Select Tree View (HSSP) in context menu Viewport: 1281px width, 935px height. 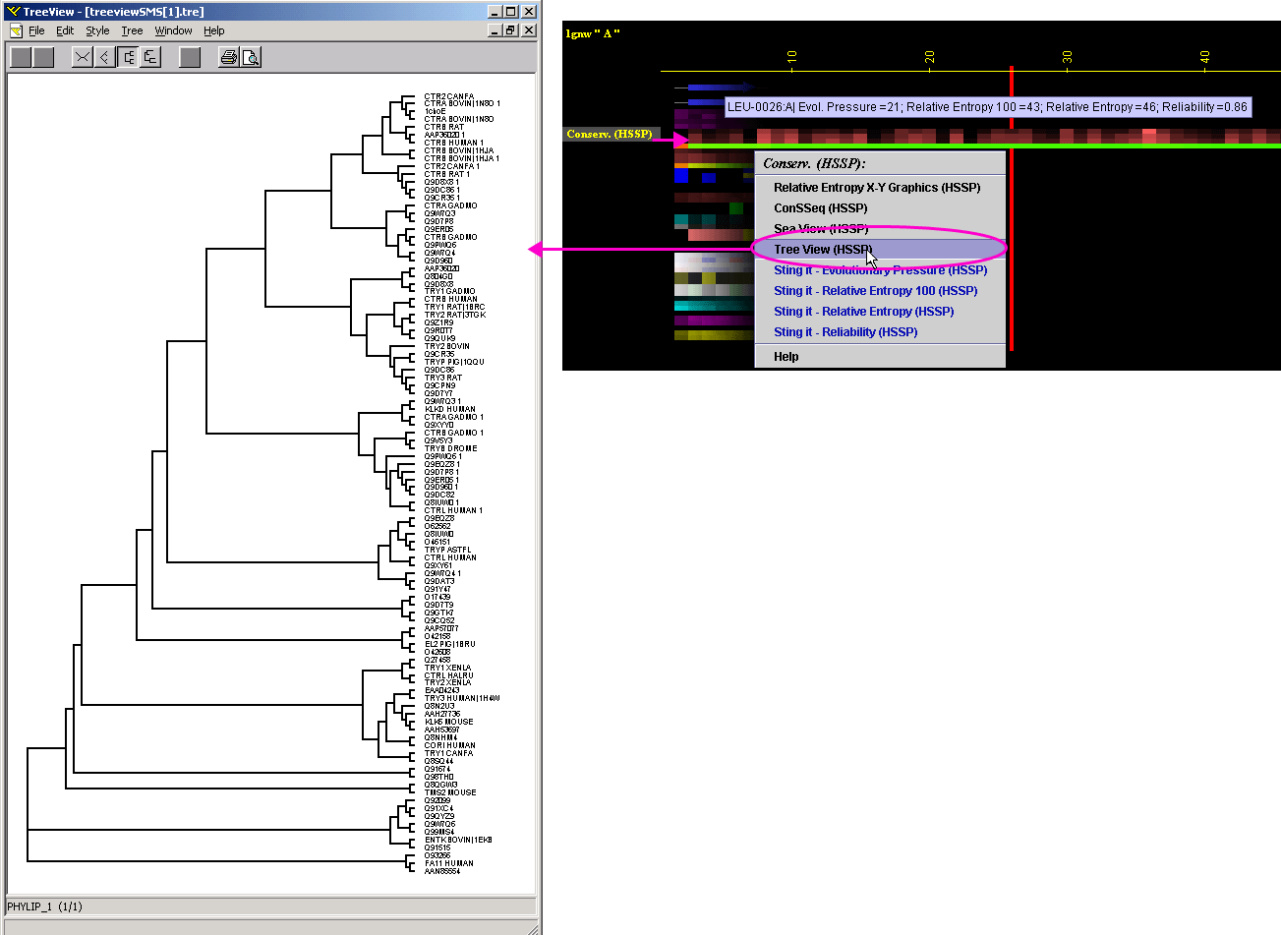pyautogui.click(x=822, y=250)
